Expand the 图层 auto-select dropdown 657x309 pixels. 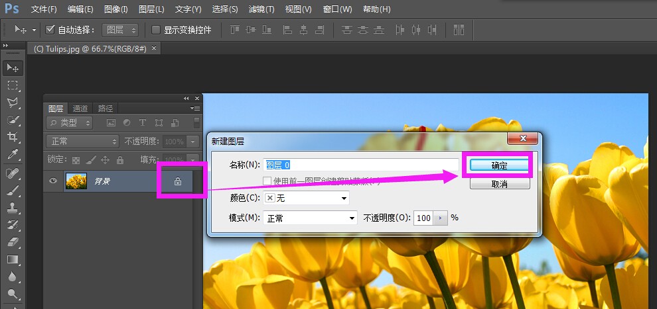120,30
